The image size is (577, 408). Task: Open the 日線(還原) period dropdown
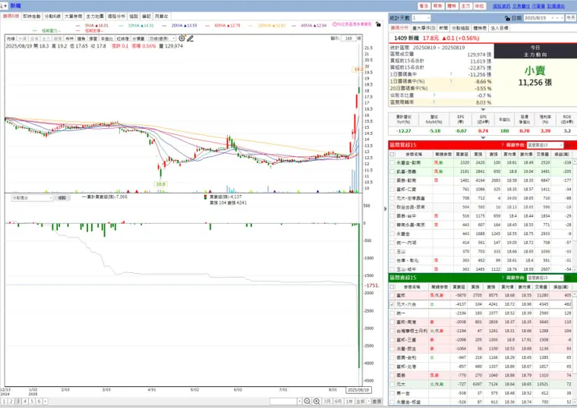pyautogui.click(x=162, y=38)
